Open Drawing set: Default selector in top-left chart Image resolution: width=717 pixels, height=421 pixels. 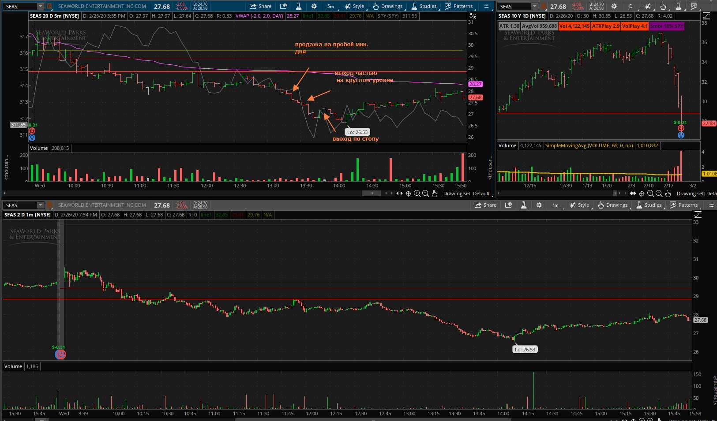[x=468, y=194]
